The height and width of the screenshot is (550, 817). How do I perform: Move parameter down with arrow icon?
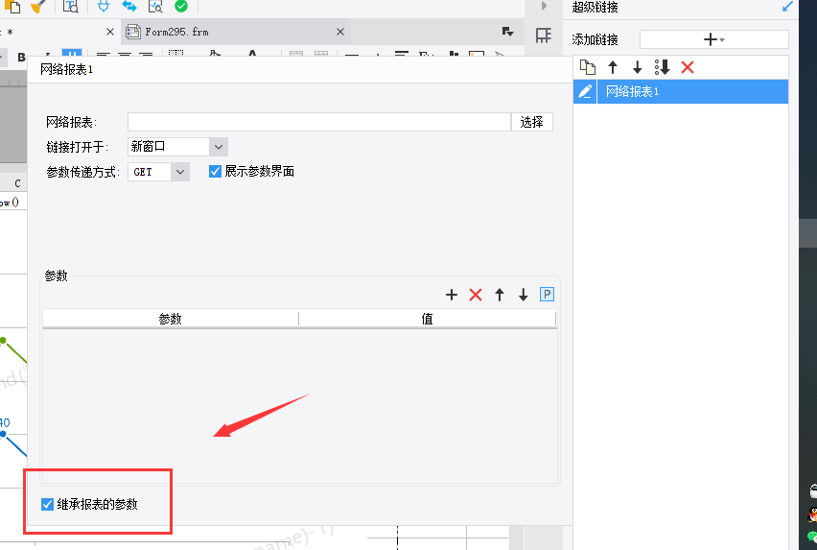pos(524,295)
